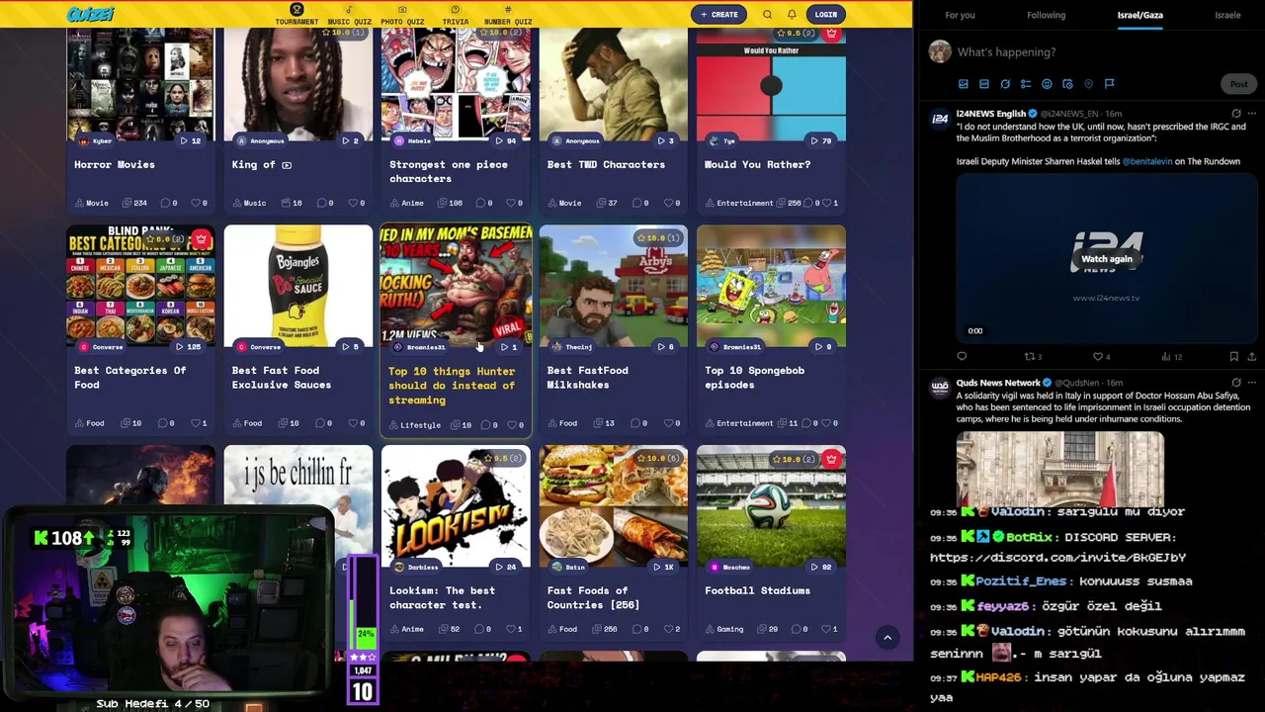The height and width of the screenshot is (712, 1265).
Task: Click the Login button
Action: [825, 15]
